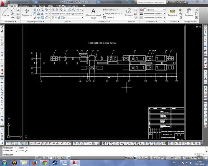
Task: Click the План формовочной линии drawing title
Action: pyautogui.click(x=102, y=43)
